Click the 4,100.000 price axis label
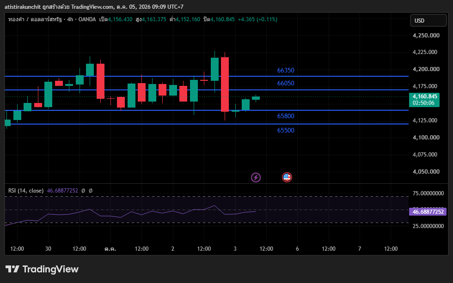This screenshot has height=283, width=453. pos(426,138)
